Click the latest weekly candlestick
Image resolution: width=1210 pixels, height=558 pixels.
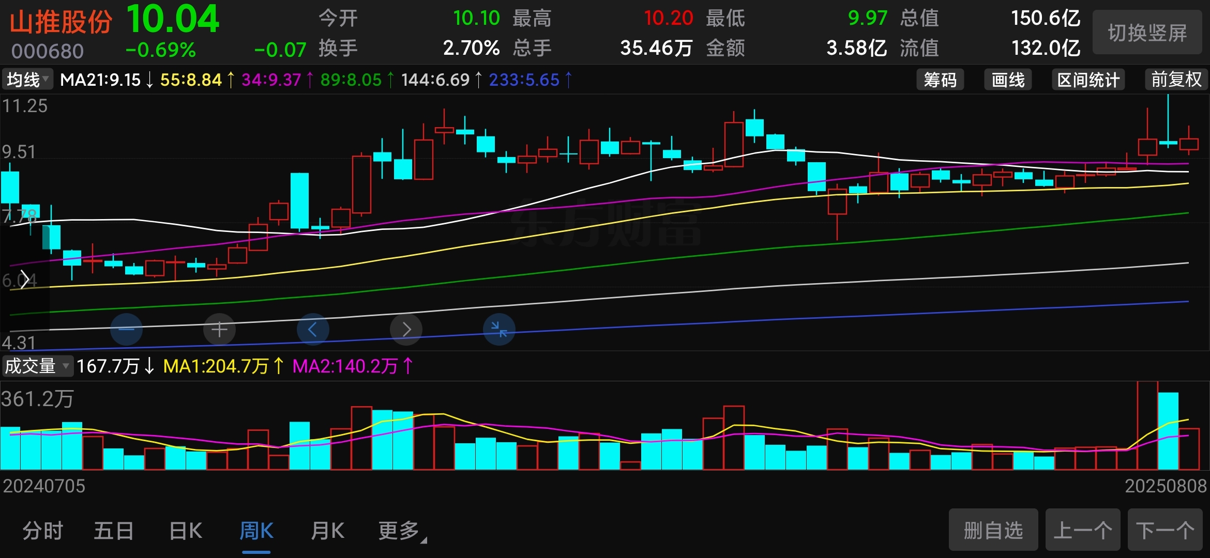pos(1189,143)
